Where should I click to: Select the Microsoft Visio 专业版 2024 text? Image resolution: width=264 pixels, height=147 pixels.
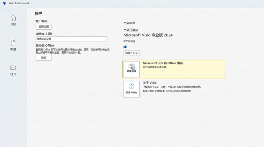148,35
